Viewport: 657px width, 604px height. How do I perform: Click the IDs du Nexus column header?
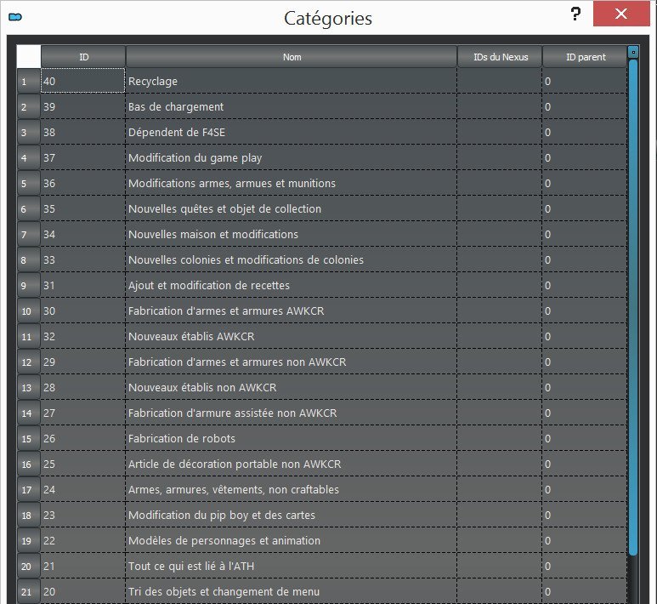(500, 57)
